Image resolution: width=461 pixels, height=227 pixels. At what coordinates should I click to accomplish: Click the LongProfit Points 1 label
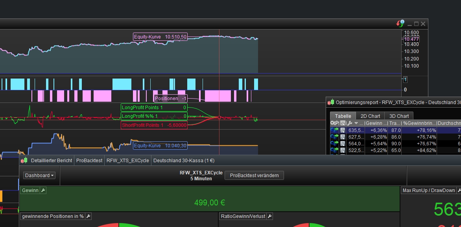coord(154,108)
